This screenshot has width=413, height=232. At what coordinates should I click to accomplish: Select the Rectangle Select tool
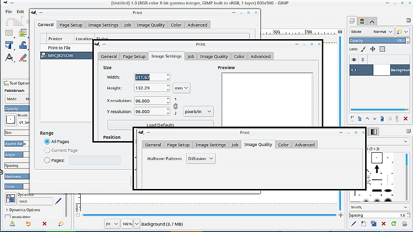(x=9, y=33)
